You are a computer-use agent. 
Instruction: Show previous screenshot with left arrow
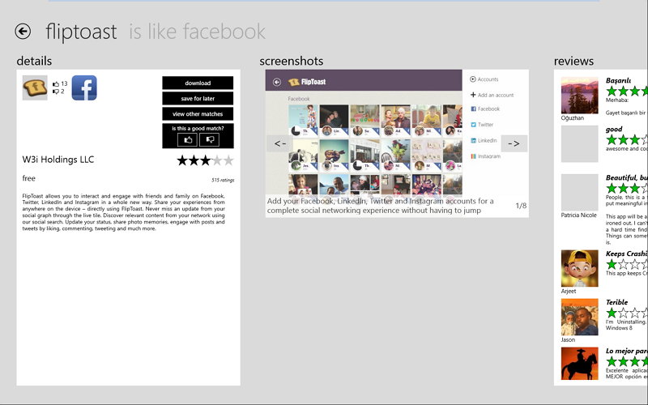tap(279, 143)
